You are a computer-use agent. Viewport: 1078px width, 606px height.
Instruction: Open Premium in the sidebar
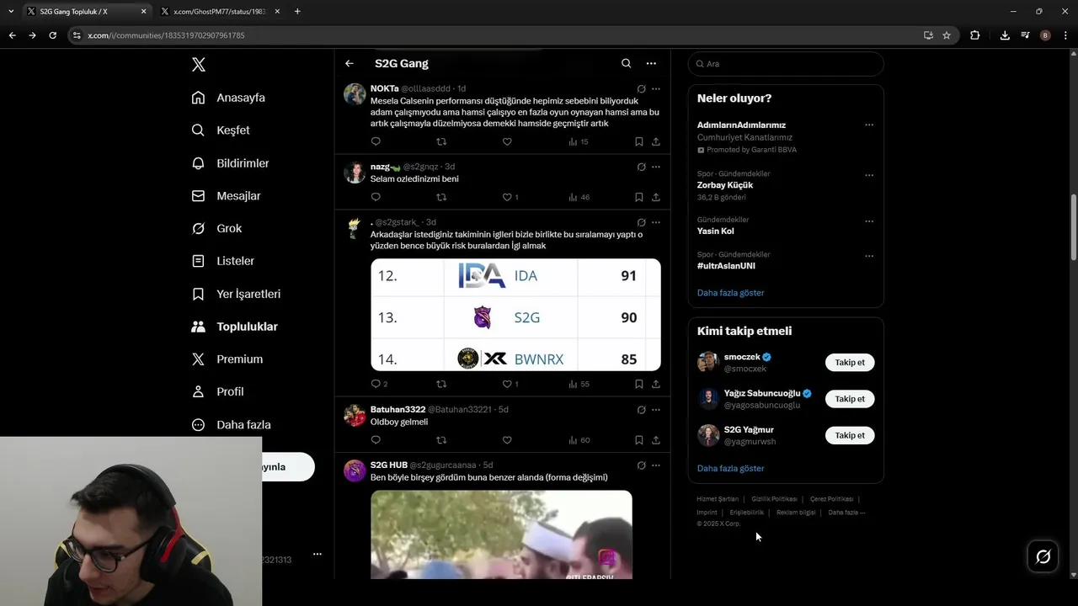coord(227,359)
